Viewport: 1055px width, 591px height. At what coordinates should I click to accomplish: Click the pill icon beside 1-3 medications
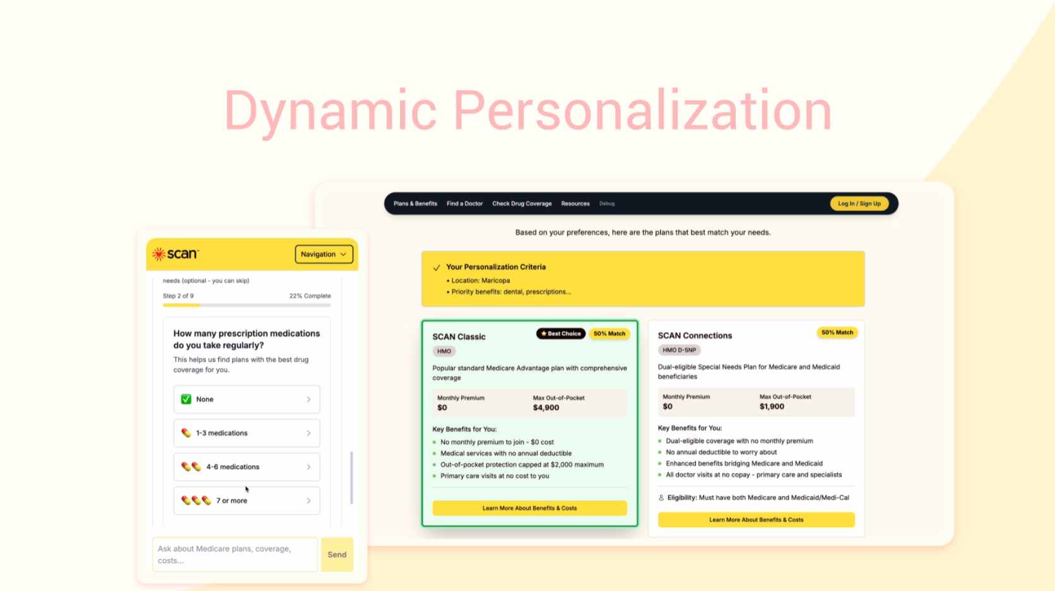pos(187,433)
